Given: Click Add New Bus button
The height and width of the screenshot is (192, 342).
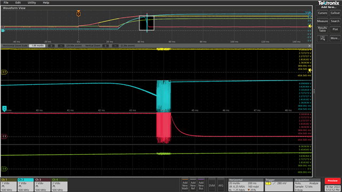Looking at the screenshot, I should [201, 185].
